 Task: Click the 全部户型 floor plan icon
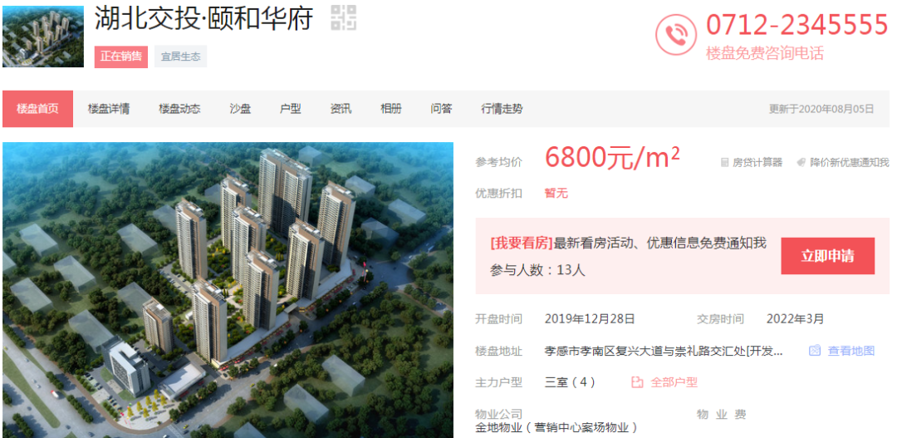(x=637, y=382)
